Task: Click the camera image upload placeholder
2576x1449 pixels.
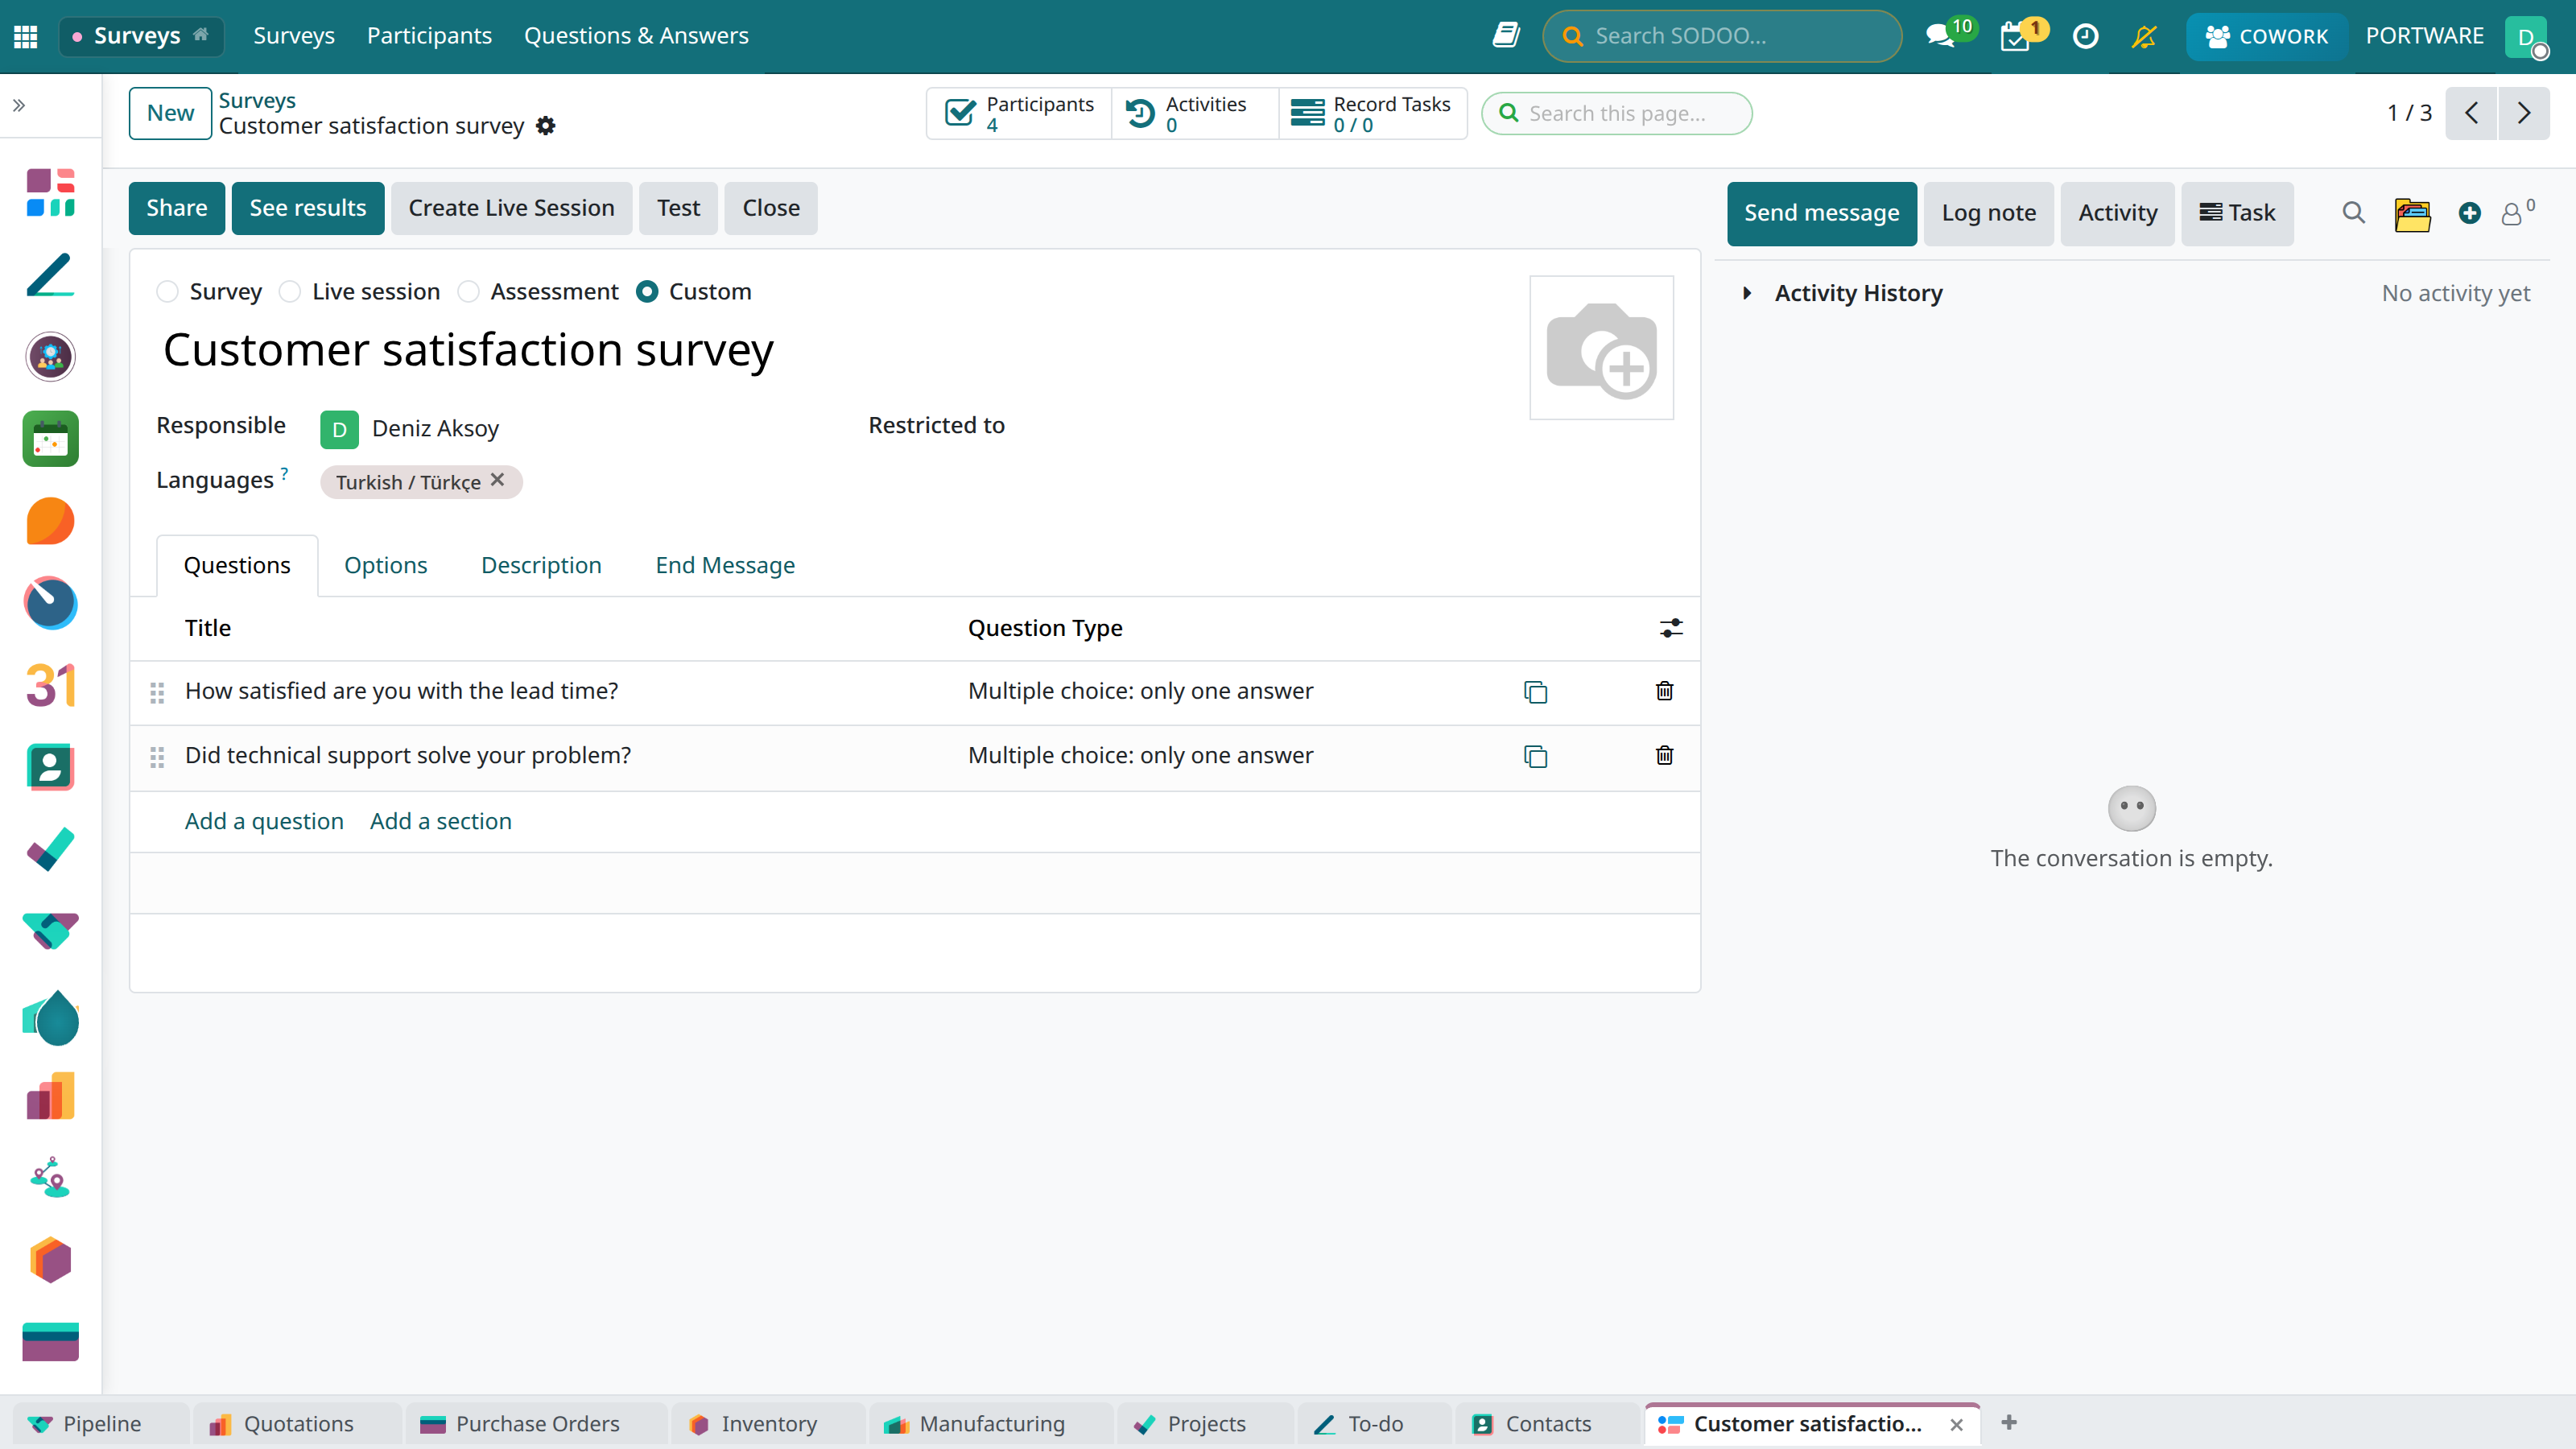Action: click(1601, 348)
